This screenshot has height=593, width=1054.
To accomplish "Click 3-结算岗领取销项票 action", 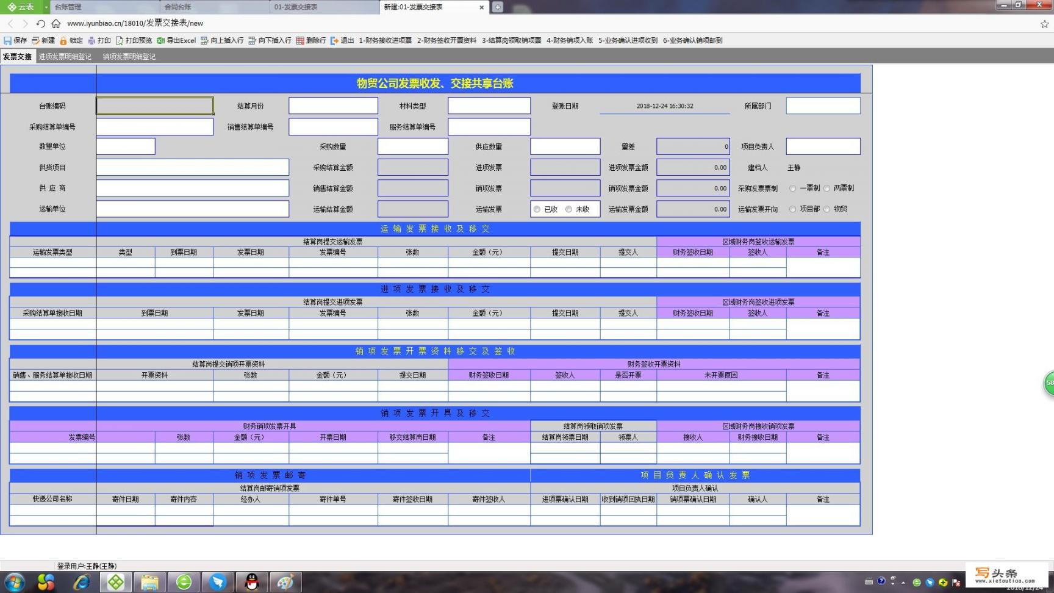I will pos(511,40).
